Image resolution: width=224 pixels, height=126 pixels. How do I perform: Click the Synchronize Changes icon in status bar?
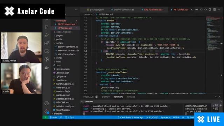61,118
